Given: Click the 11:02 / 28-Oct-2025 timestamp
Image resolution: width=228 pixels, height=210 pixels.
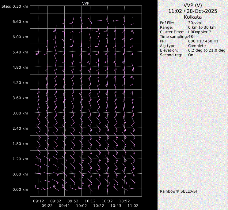Looking at the screenshot, I should click(x=192, y=11).
